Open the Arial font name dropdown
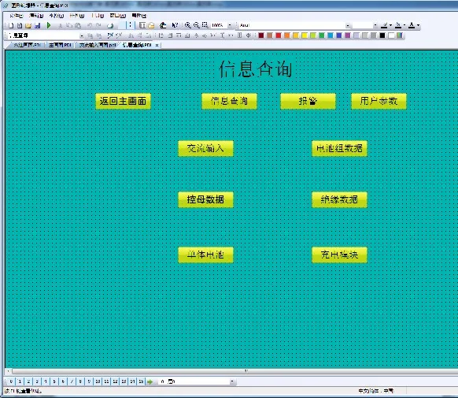 click(348, 25)
